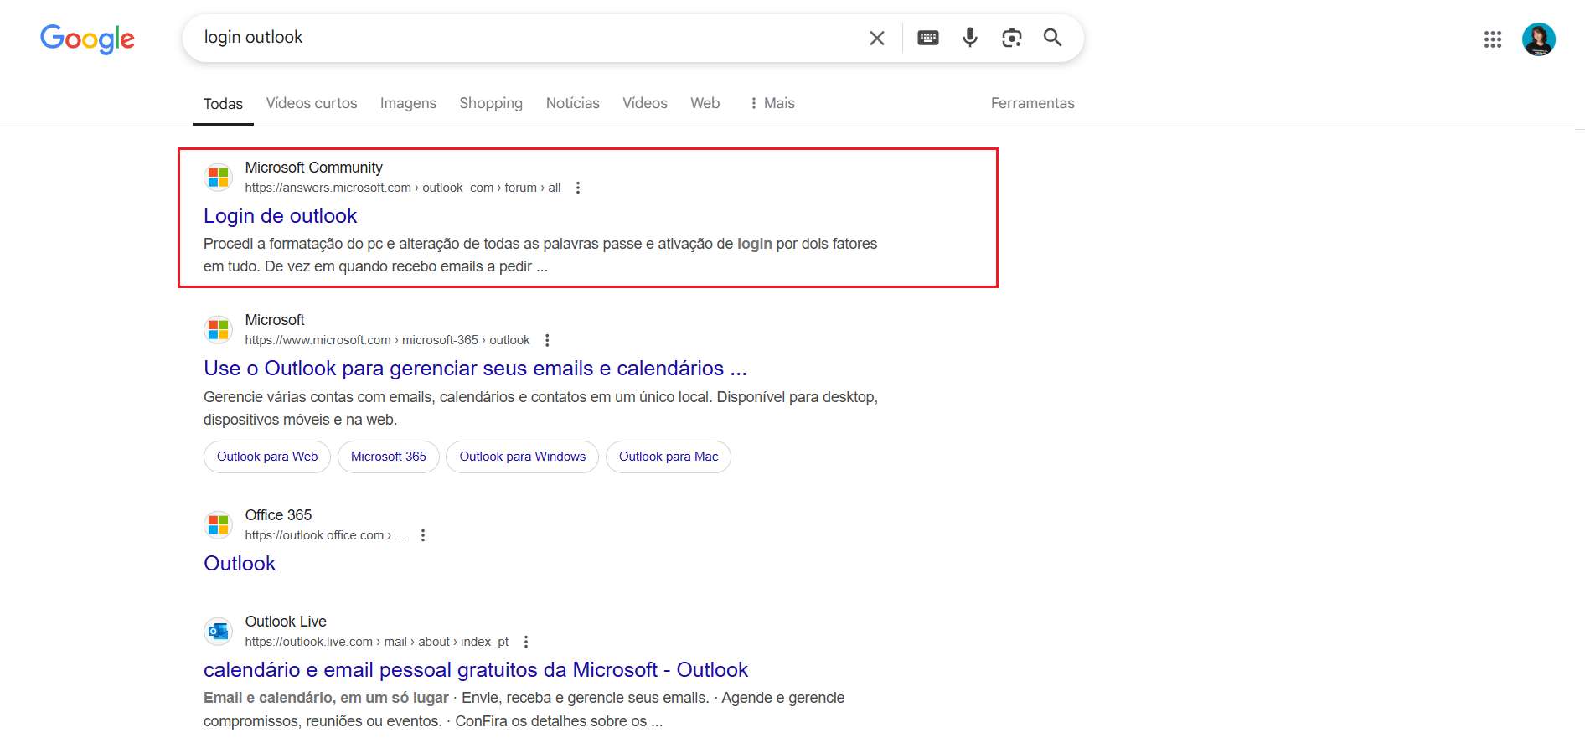Open the Ferramentas search tools
Image resolution: width=1585 pixels, height=738 pixels.
point(1033,103)
